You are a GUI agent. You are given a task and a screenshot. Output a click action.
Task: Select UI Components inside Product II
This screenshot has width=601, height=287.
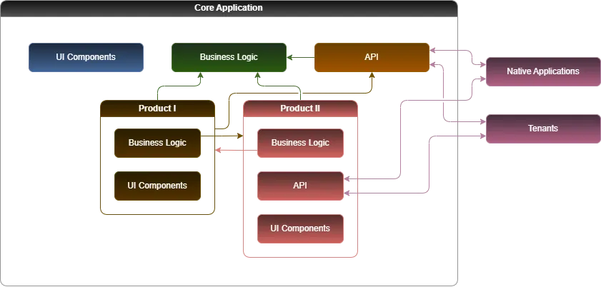pos(300,228)
